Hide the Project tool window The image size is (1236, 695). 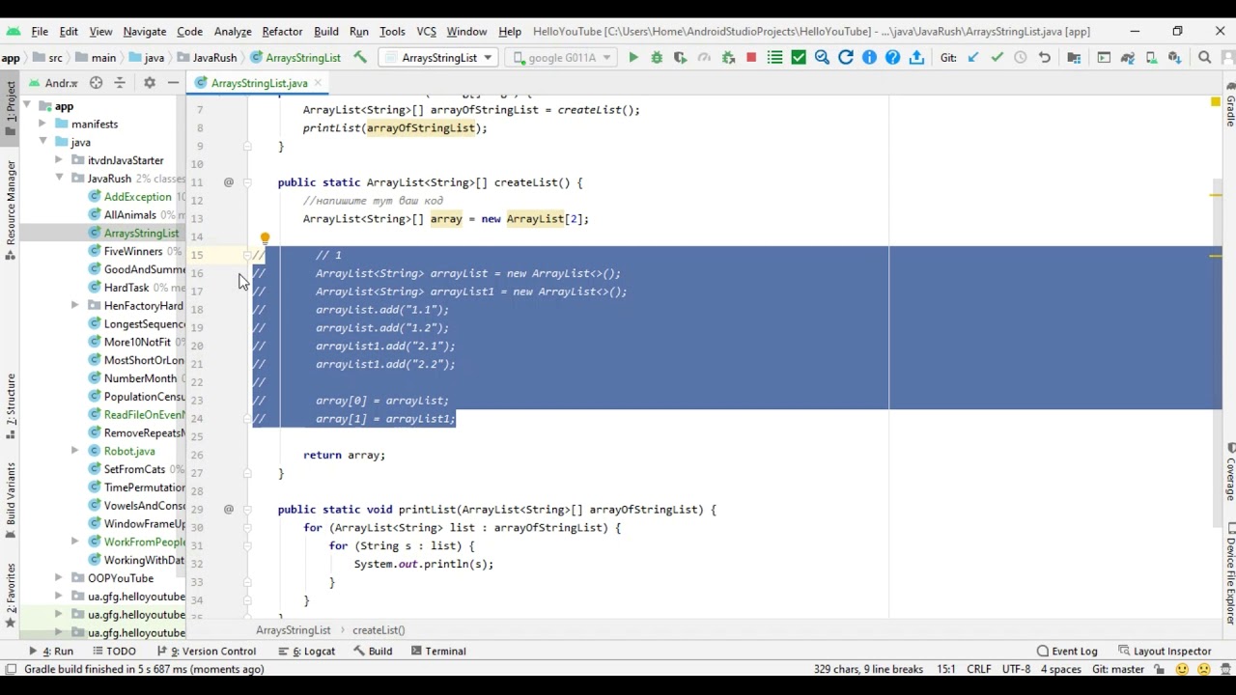(x=173, y=83)
